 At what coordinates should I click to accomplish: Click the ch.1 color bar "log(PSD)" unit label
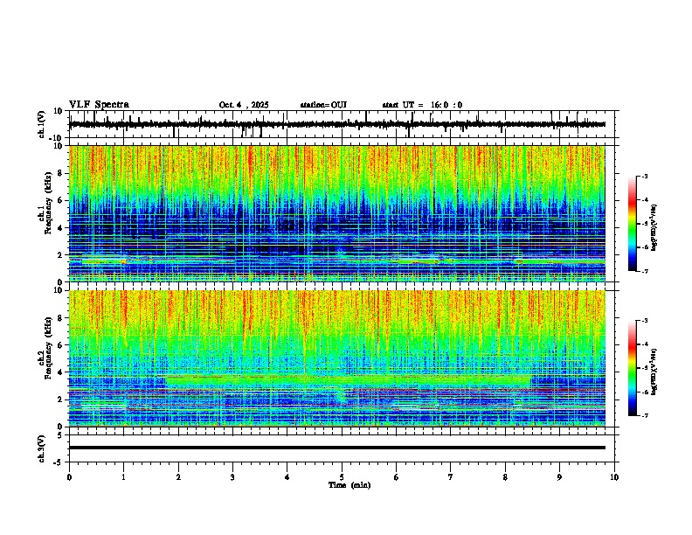coord(654,228)
